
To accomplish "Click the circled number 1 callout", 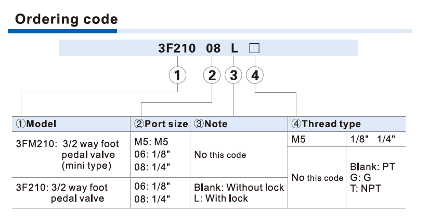I will [178, 76].
